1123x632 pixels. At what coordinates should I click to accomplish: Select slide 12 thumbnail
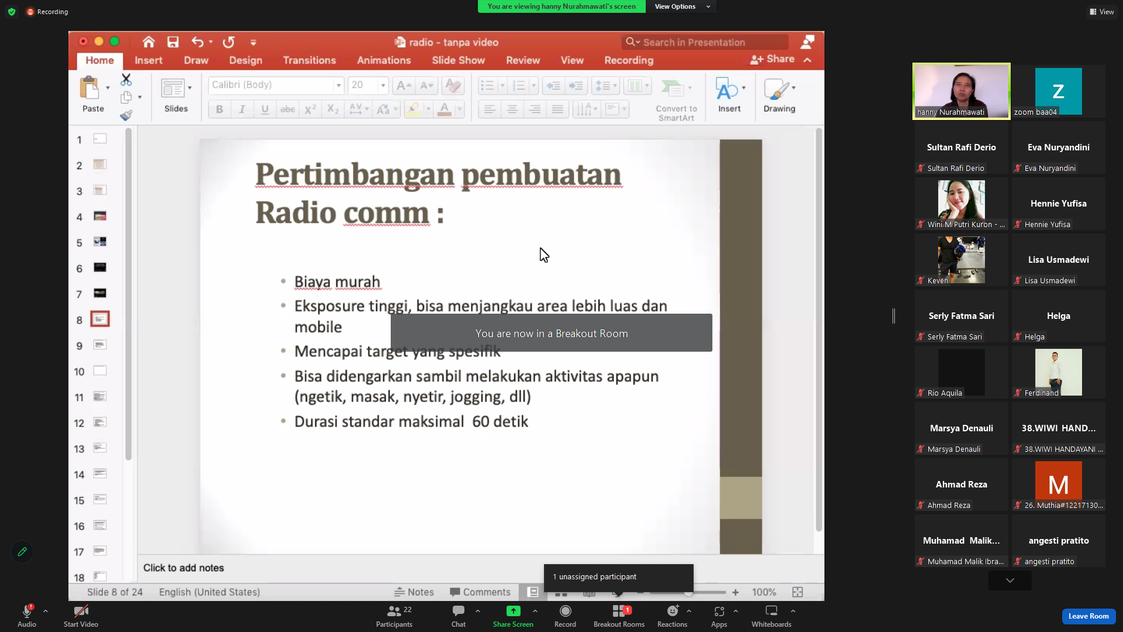coord(100,423)
